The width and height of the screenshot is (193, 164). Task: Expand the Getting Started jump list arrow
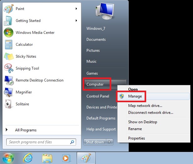pyautogui.click(x=76, y=20)
